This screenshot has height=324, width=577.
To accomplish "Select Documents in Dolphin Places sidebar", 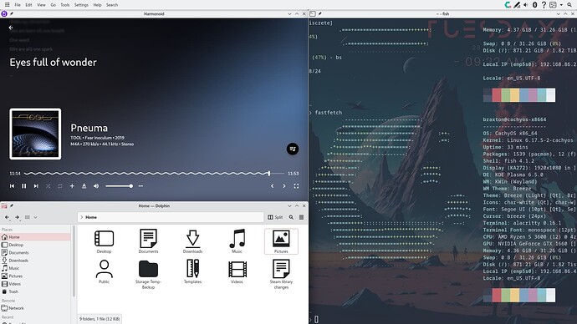I will [x=35, y=253].
